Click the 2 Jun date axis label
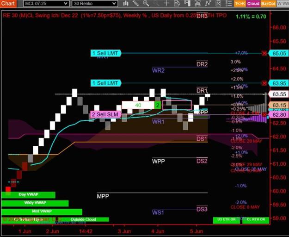Screen dimensions: 289x237 [x=53, y=231]
